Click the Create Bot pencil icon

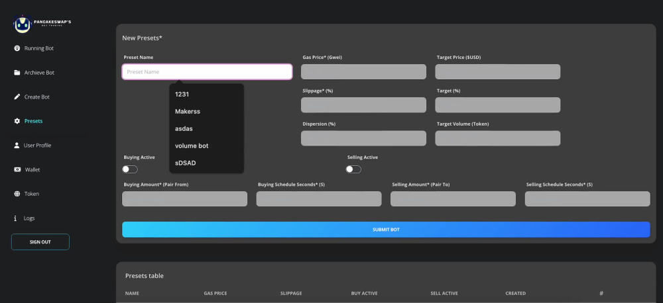tap(17, 97)
